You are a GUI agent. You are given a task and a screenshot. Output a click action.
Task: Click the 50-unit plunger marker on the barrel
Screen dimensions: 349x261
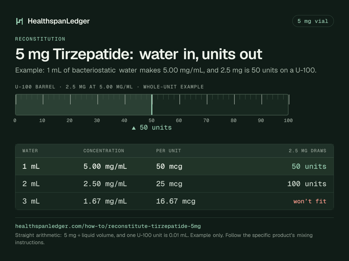click(x=152, y=104)
